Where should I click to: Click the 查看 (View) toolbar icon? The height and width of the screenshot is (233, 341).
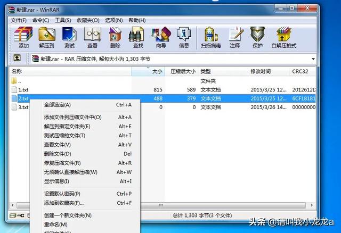[x=92, y=34]
